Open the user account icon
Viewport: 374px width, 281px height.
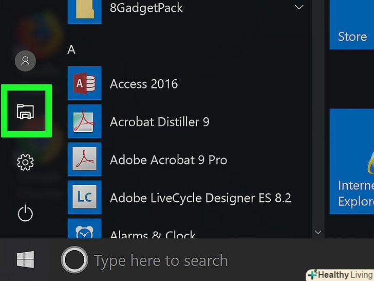[x=25, y=62]
